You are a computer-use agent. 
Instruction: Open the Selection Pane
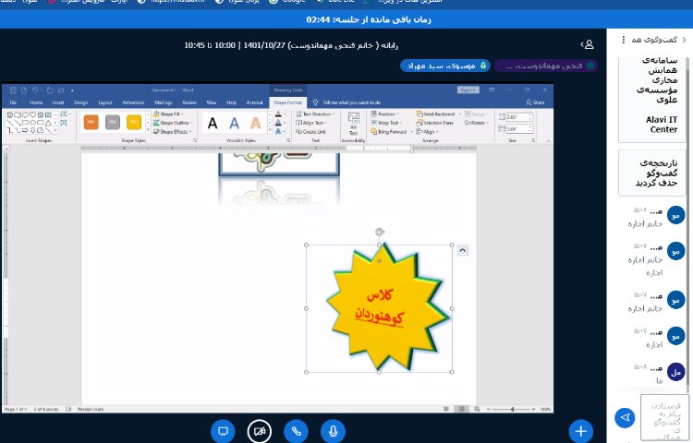click(435, 123)
